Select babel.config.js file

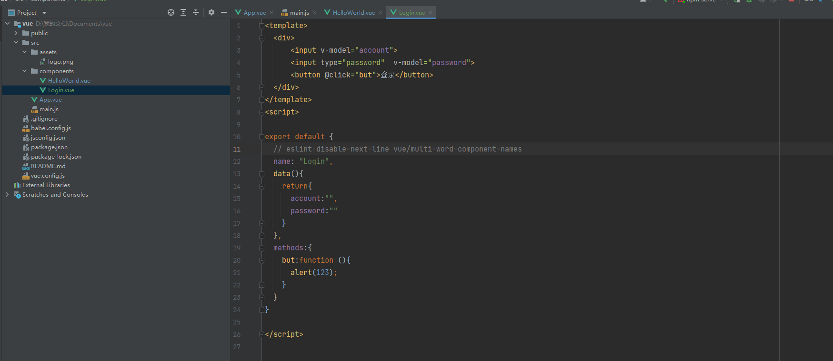coord(51,128)
